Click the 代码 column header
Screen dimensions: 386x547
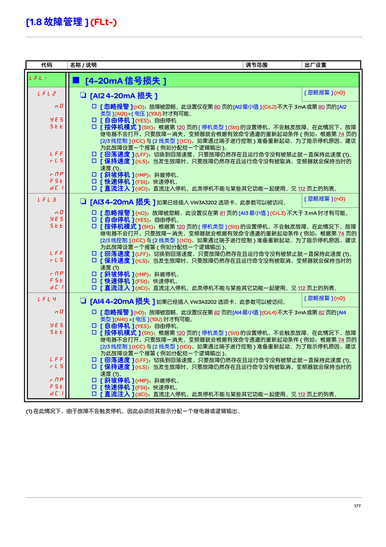click(47, 65)
